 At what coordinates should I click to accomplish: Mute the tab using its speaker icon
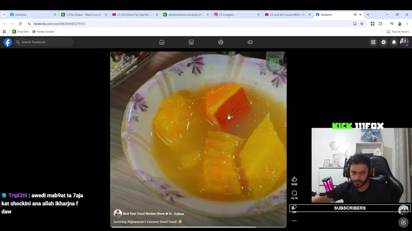pyautogui.click(x=355, y=14)
